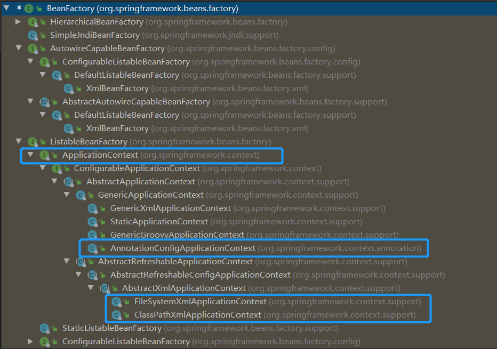The height and width of the screenshot is (349, 497).
Task: Collapse the AbstractAutowireCapableBeanFactory node
Action: [x=30, y=101]
